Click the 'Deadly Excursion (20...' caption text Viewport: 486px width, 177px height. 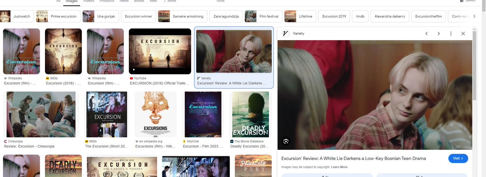pos(250,146)
